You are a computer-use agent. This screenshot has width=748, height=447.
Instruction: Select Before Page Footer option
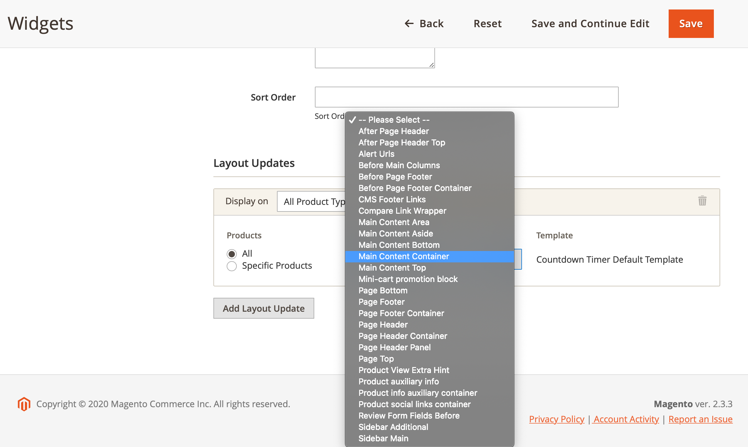[429, 177]
